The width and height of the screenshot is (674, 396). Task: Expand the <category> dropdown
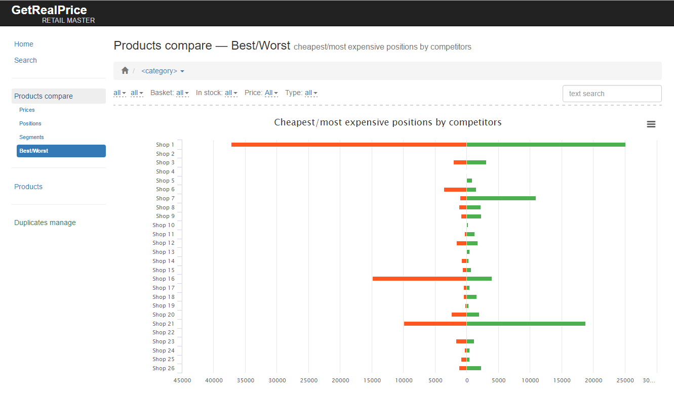click(x=163, y=71)
